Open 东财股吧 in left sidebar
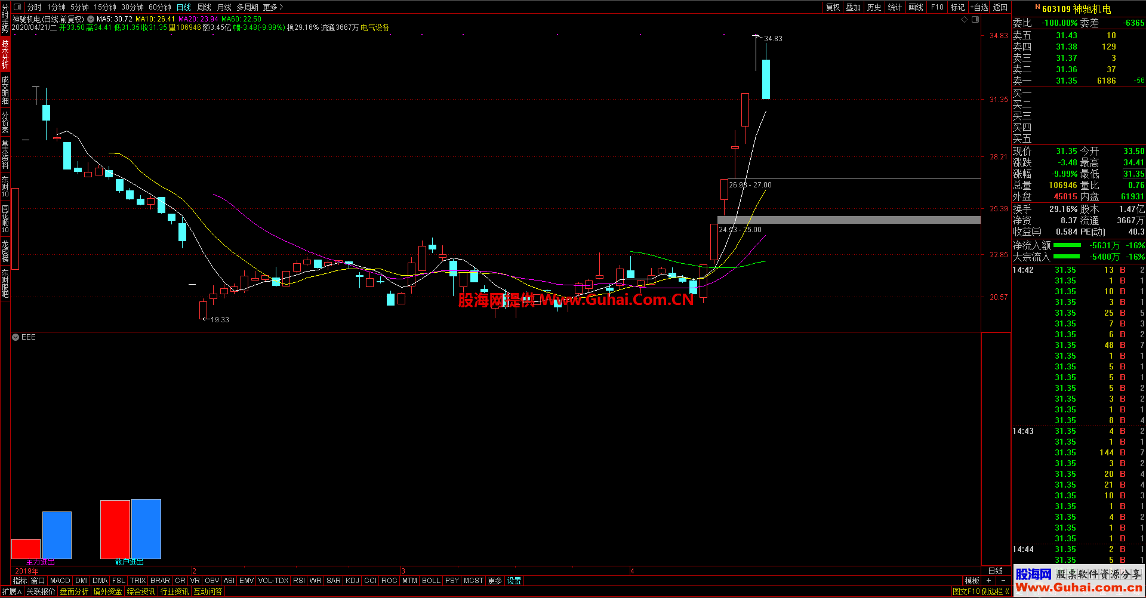1146x598 pixels. coord(5,283)
